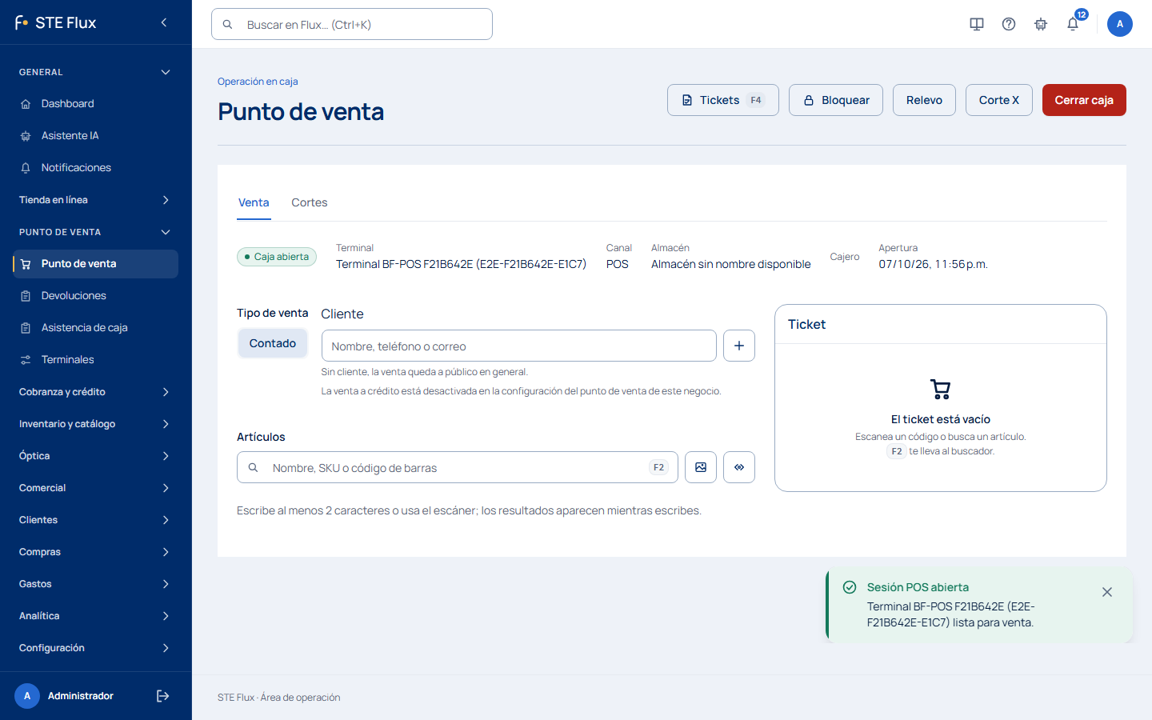Expand the Clientes sidebar group
The height and width of the screenshot is (720, 1152).
[x=96, y=520]
